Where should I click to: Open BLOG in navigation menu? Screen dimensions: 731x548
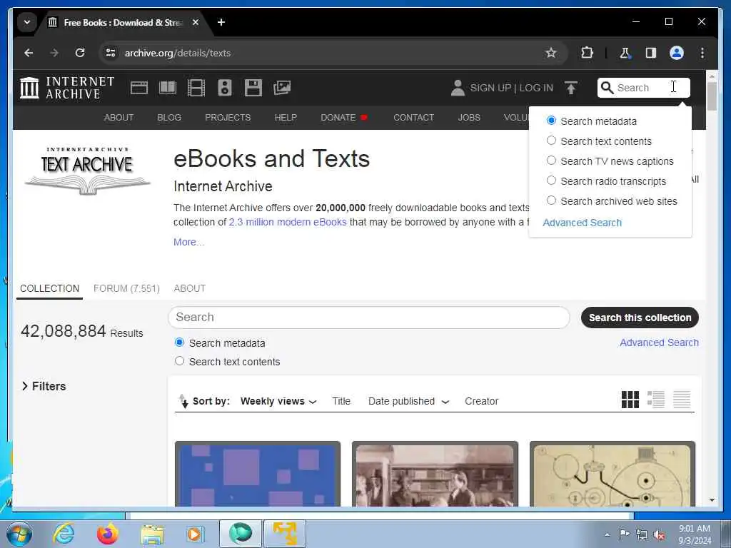(x=169, y=118)
